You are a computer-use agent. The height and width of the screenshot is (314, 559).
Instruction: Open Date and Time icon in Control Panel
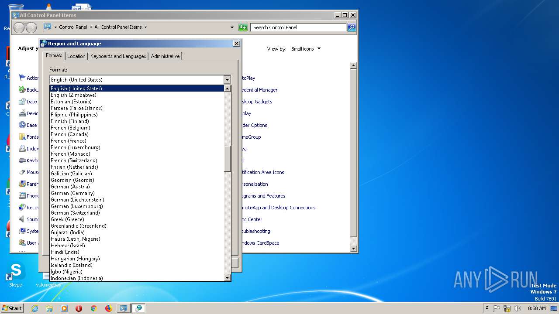tap(22, 102)
